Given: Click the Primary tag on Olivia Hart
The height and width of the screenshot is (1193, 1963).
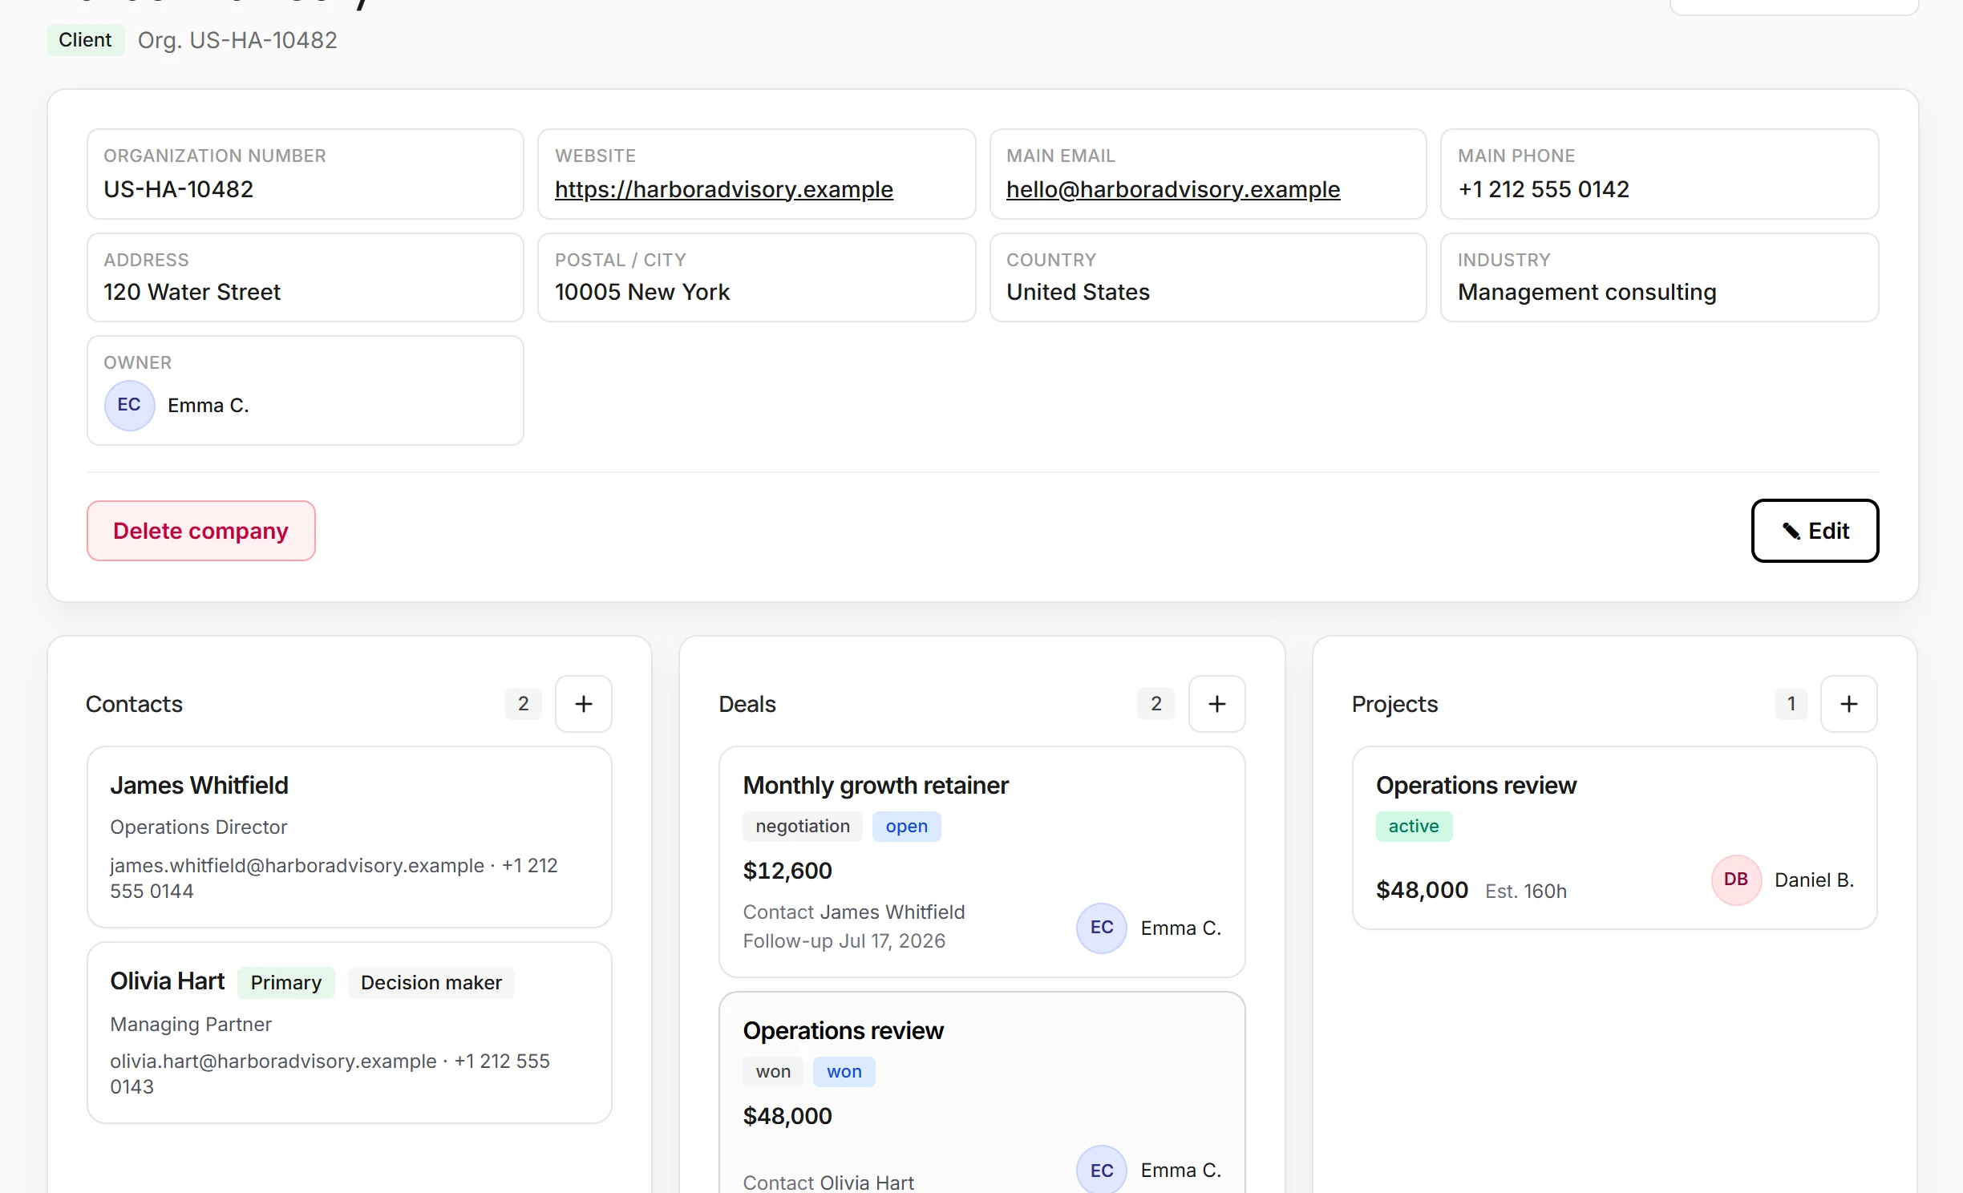Looking at the screenshot, I should 285,982.
